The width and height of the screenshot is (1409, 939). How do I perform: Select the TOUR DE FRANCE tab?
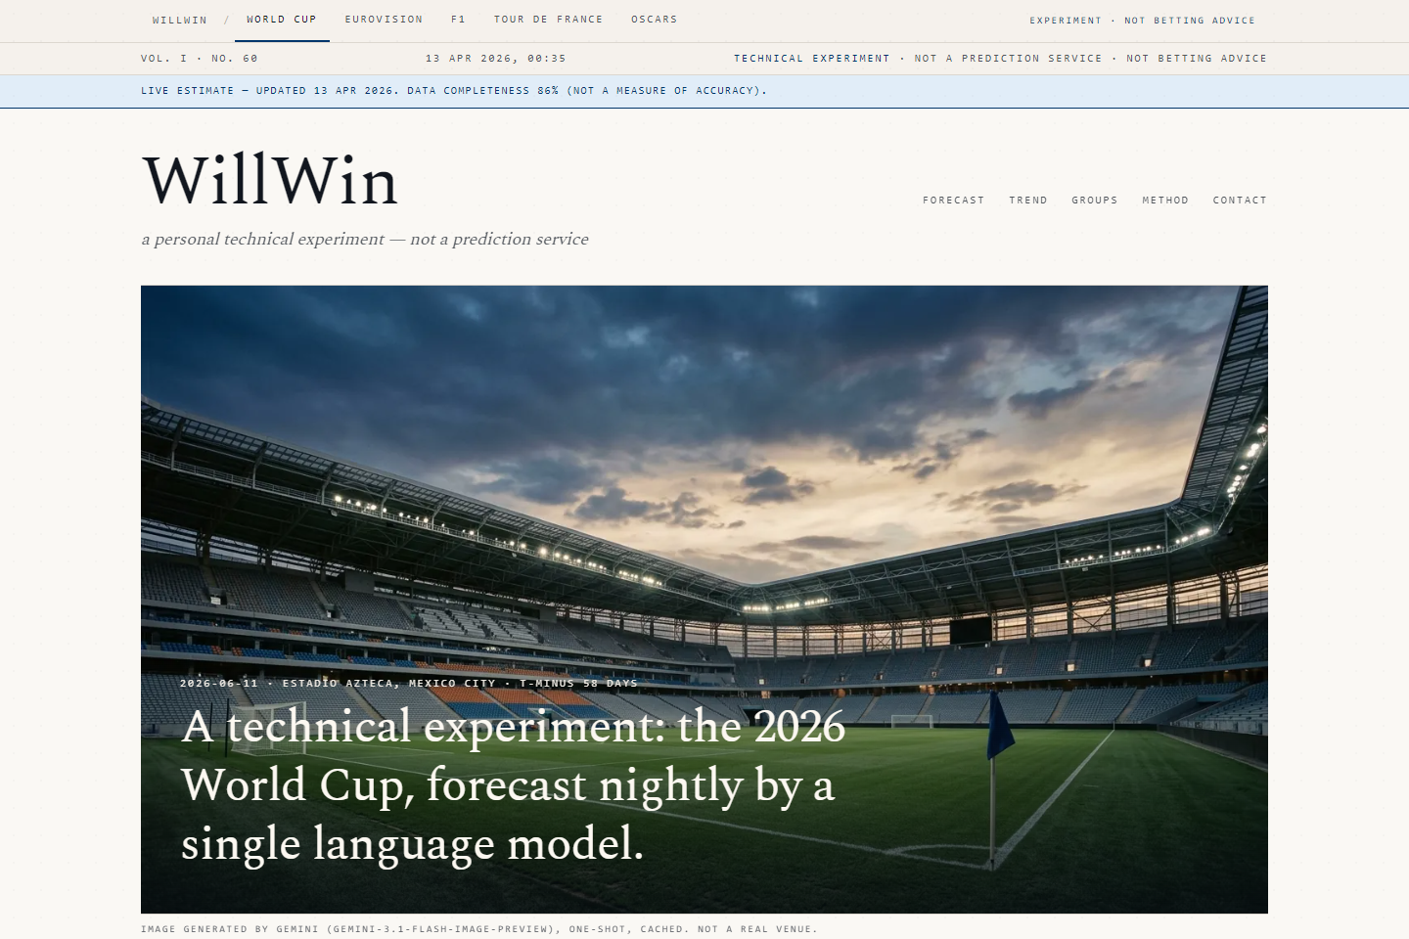pos(549,20)
